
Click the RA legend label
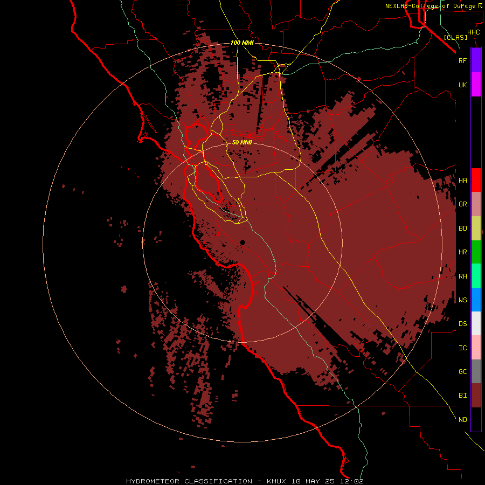point(462,276)
